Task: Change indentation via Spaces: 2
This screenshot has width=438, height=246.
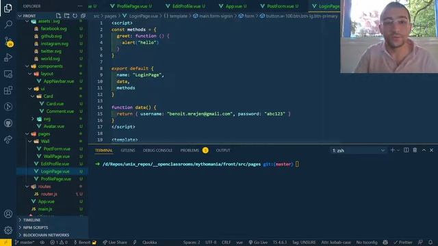Action: (192, 243)
